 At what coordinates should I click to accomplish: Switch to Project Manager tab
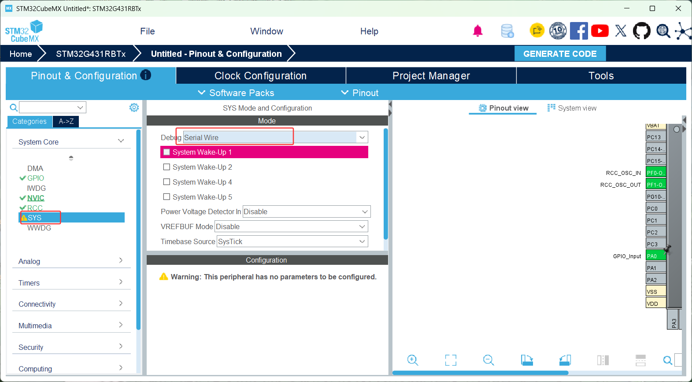(x=431, y=75)
